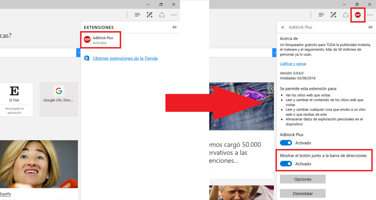Open Obtener extensiones de la Tienda link

pos(125,58)
